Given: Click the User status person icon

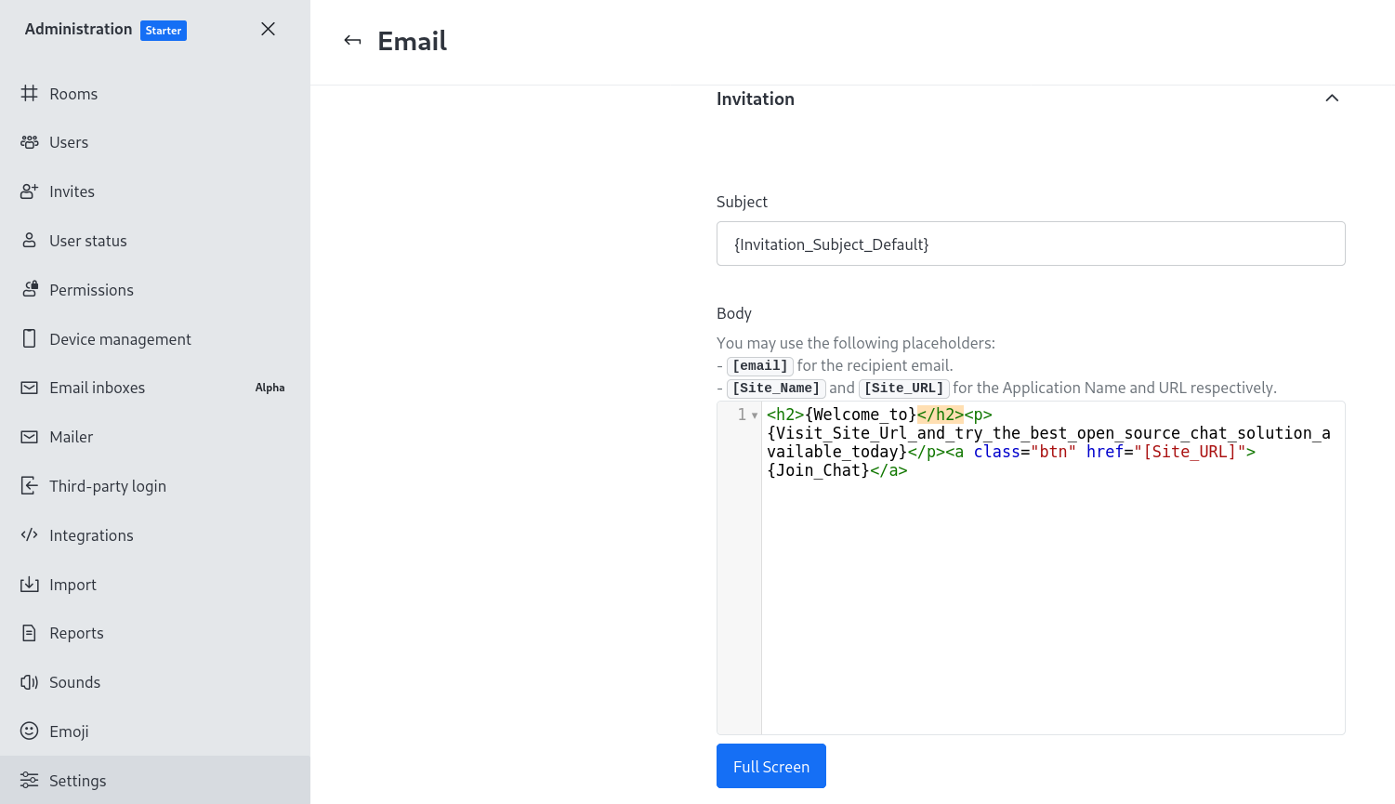Looking at the screenshot, I should pyautogui.click(x=30, y=241).
